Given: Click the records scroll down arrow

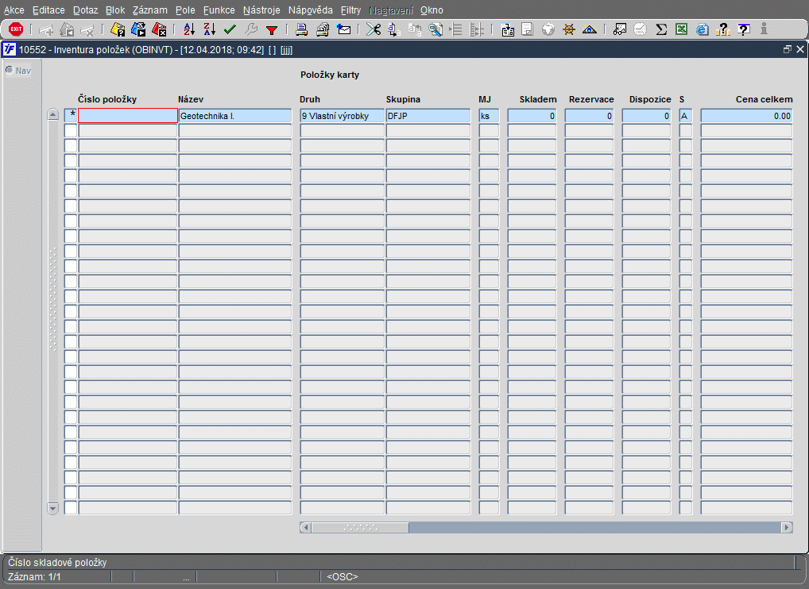Looking at the screenshot, I should [x=52, y=509].
